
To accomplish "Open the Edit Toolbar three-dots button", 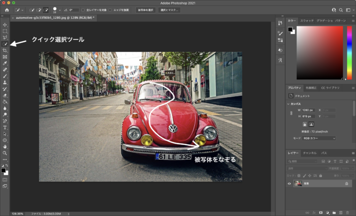I will pos(5,160).
